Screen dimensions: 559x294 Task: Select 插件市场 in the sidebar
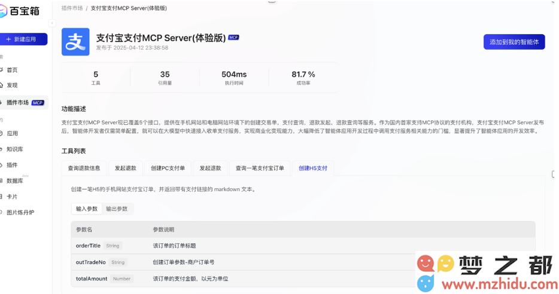[23, 103]
